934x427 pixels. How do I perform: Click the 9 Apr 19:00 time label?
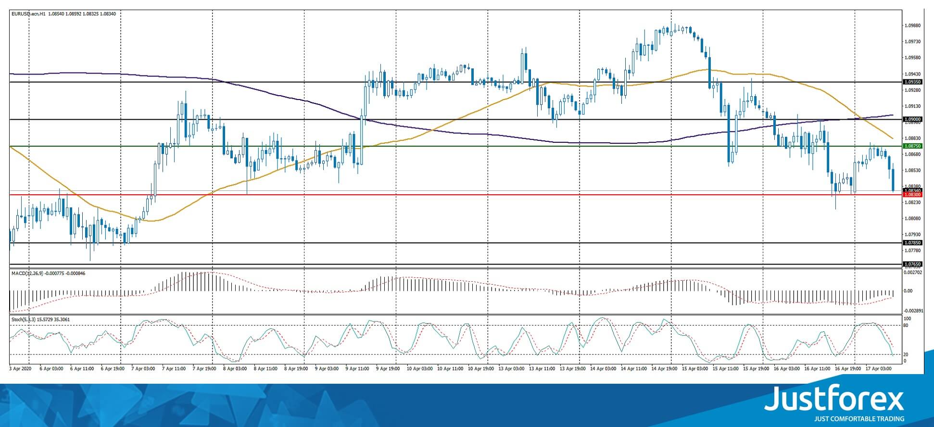click(388, 369)
